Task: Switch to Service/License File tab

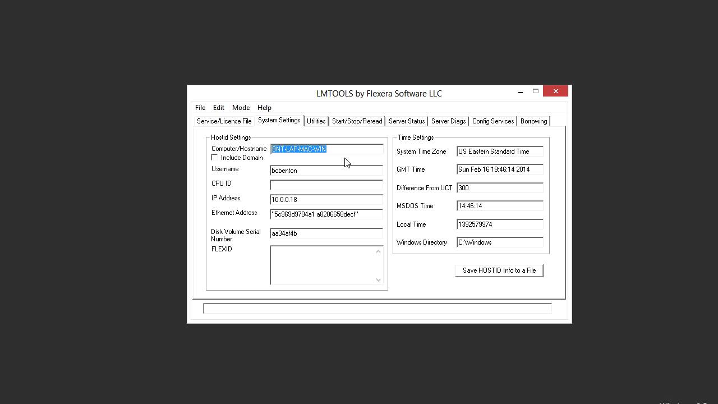Action: (224, 121)
